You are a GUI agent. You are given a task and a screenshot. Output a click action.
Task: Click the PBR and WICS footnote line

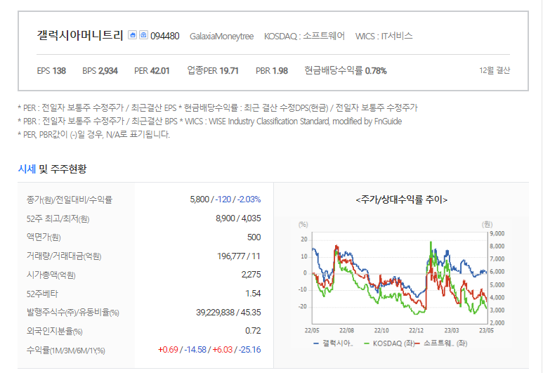[209, 122]
